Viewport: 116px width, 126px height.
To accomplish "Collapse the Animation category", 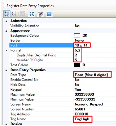I will [x=7, y=21].
